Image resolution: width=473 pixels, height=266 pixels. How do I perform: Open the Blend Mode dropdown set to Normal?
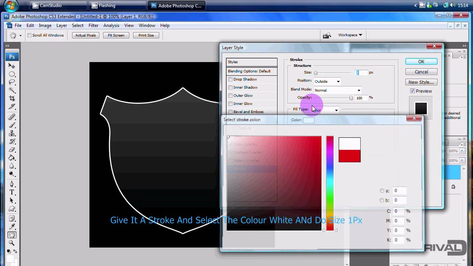pos(337,90)
